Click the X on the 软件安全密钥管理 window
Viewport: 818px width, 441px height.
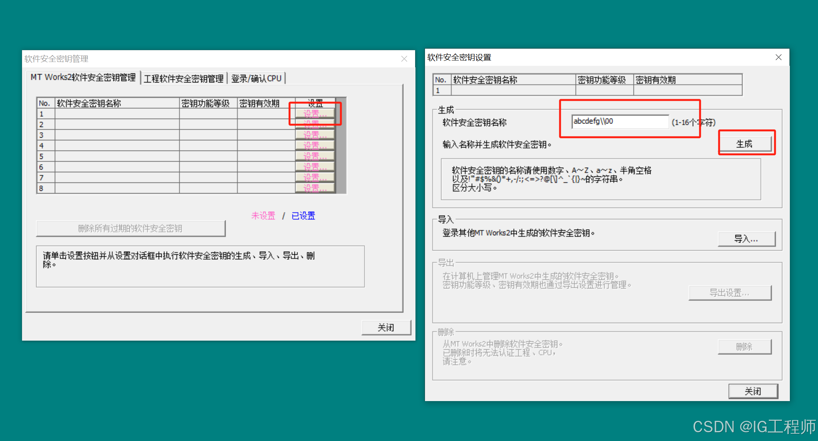click(404, 59)
